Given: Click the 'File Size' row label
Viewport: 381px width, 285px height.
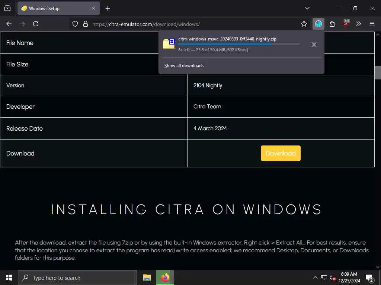Looking at the screenshot, I should click(x=17, y=64).
